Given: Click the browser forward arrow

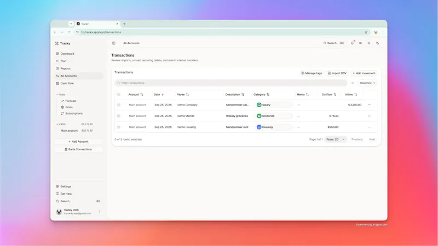Looking at the screenshot, I should (x=62, y=32).
